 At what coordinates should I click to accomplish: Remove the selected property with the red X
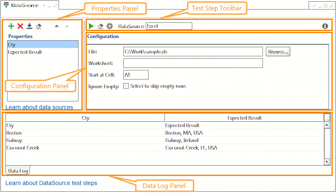pyautogui.click(x=20, y=26)
